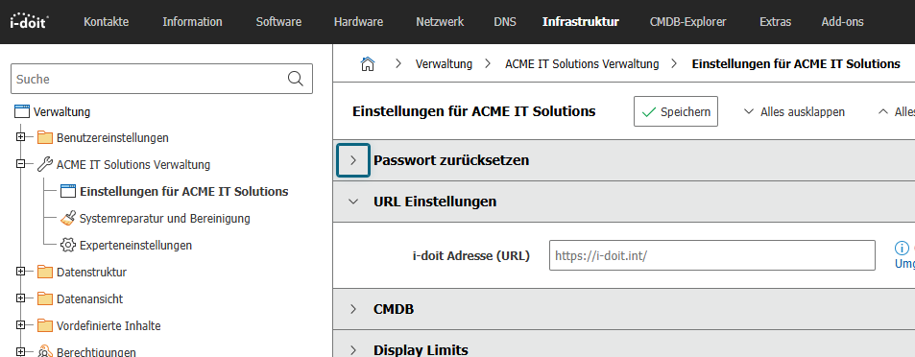Click the search magnifier icon
The height and width of the screenshot is (357, 915).
pyautogui.click(x=296, y=79)
